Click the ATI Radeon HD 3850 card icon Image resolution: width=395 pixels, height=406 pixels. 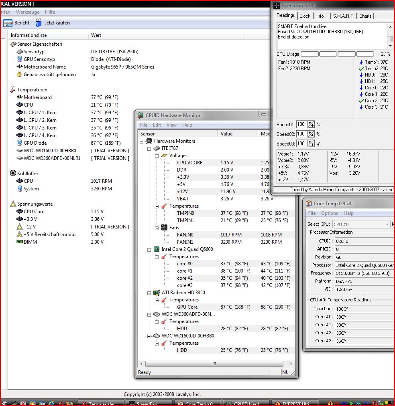point(157,293)
